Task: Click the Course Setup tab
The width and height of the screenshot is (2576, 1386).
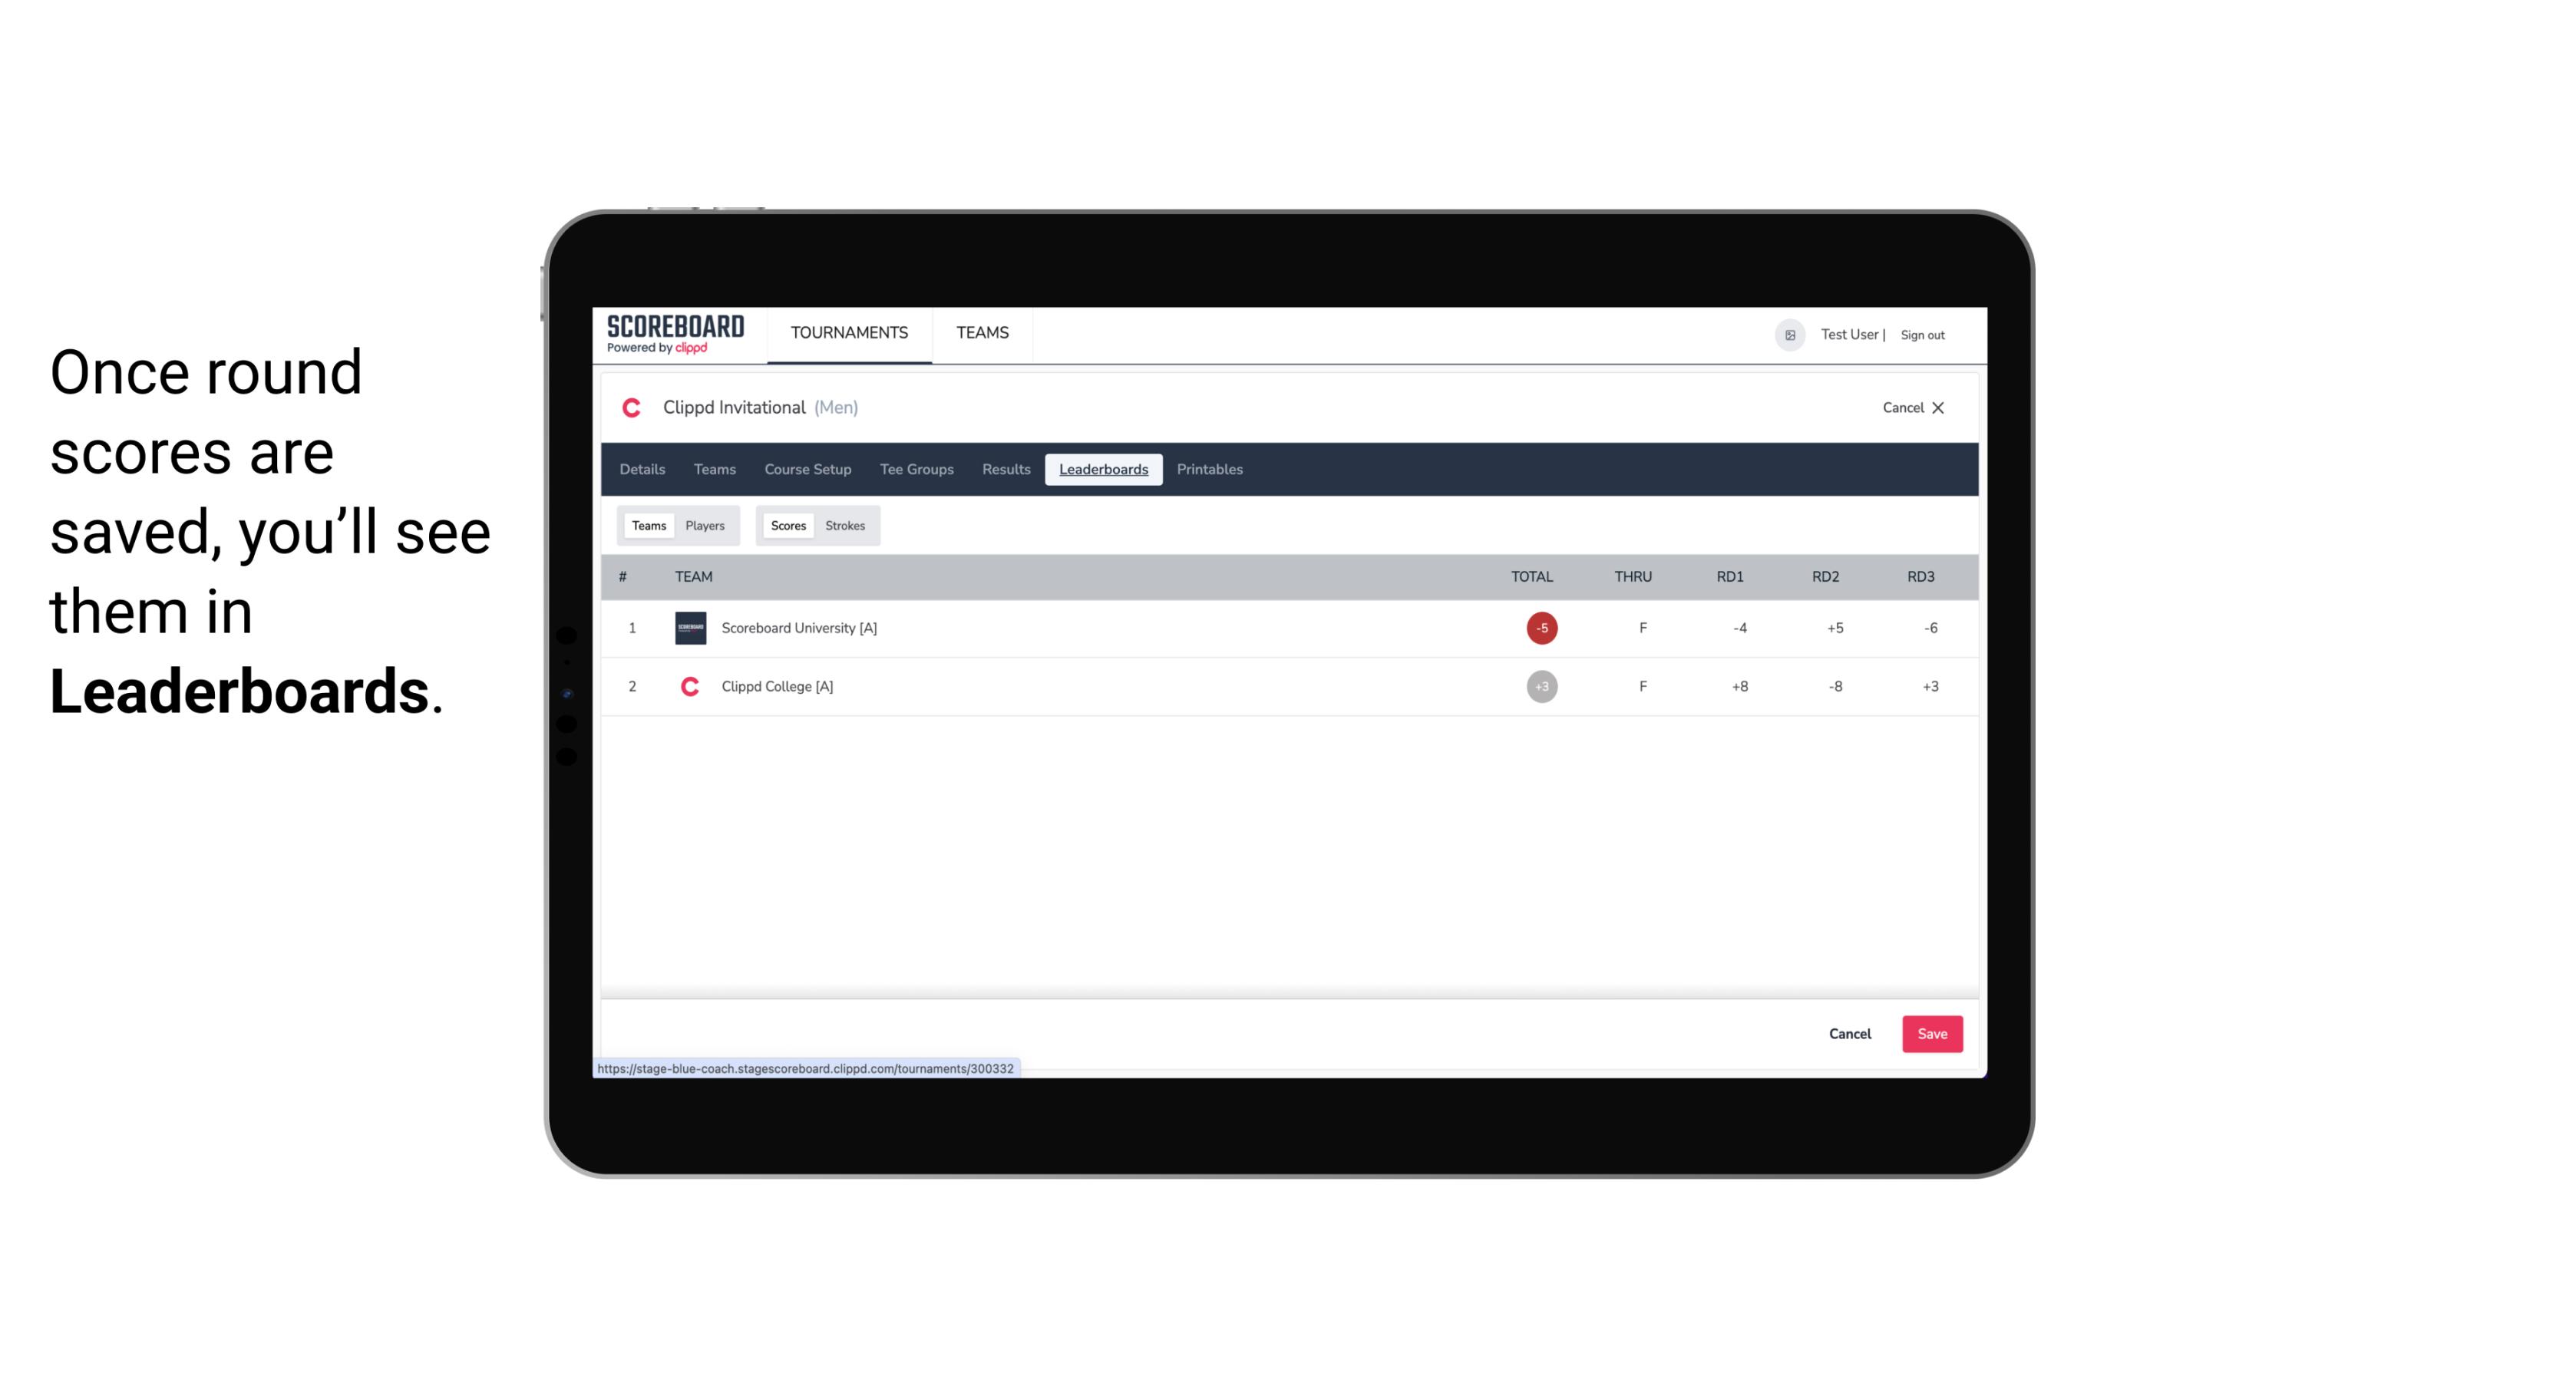Action: click(x=807, y=470)
